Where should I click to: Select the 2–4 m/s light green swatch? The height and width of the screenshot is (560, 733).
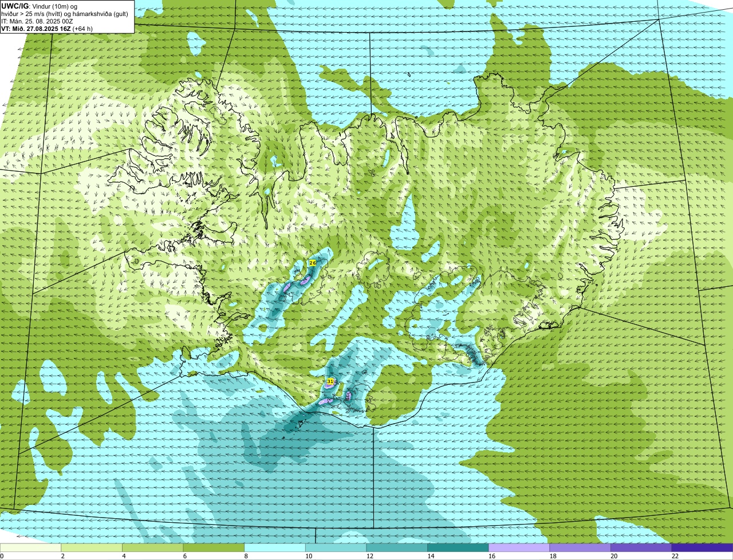91,547
